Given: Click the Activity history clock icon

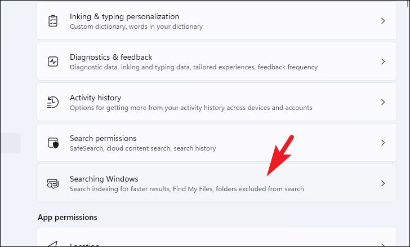Looking at the screenshot, I should (x=53, y=102).
